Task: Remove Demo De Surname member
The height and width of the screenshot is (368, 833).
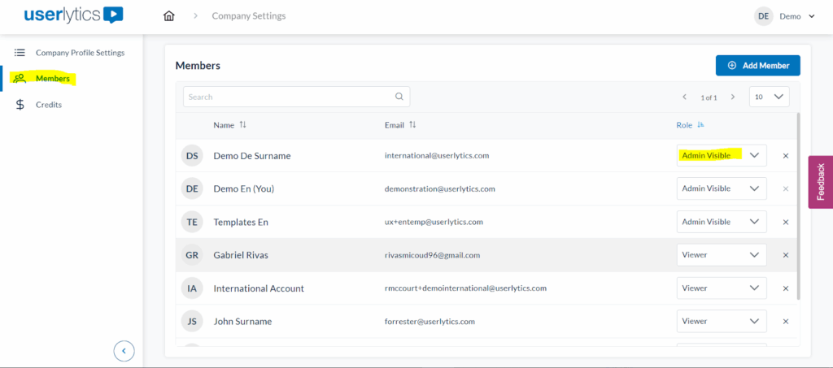Action: click(785, 155)
